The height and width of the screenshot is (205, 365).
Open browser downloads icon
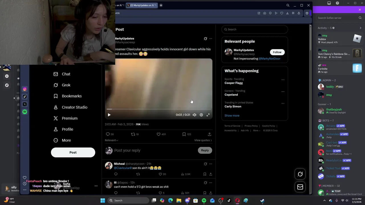click(287, 13)
